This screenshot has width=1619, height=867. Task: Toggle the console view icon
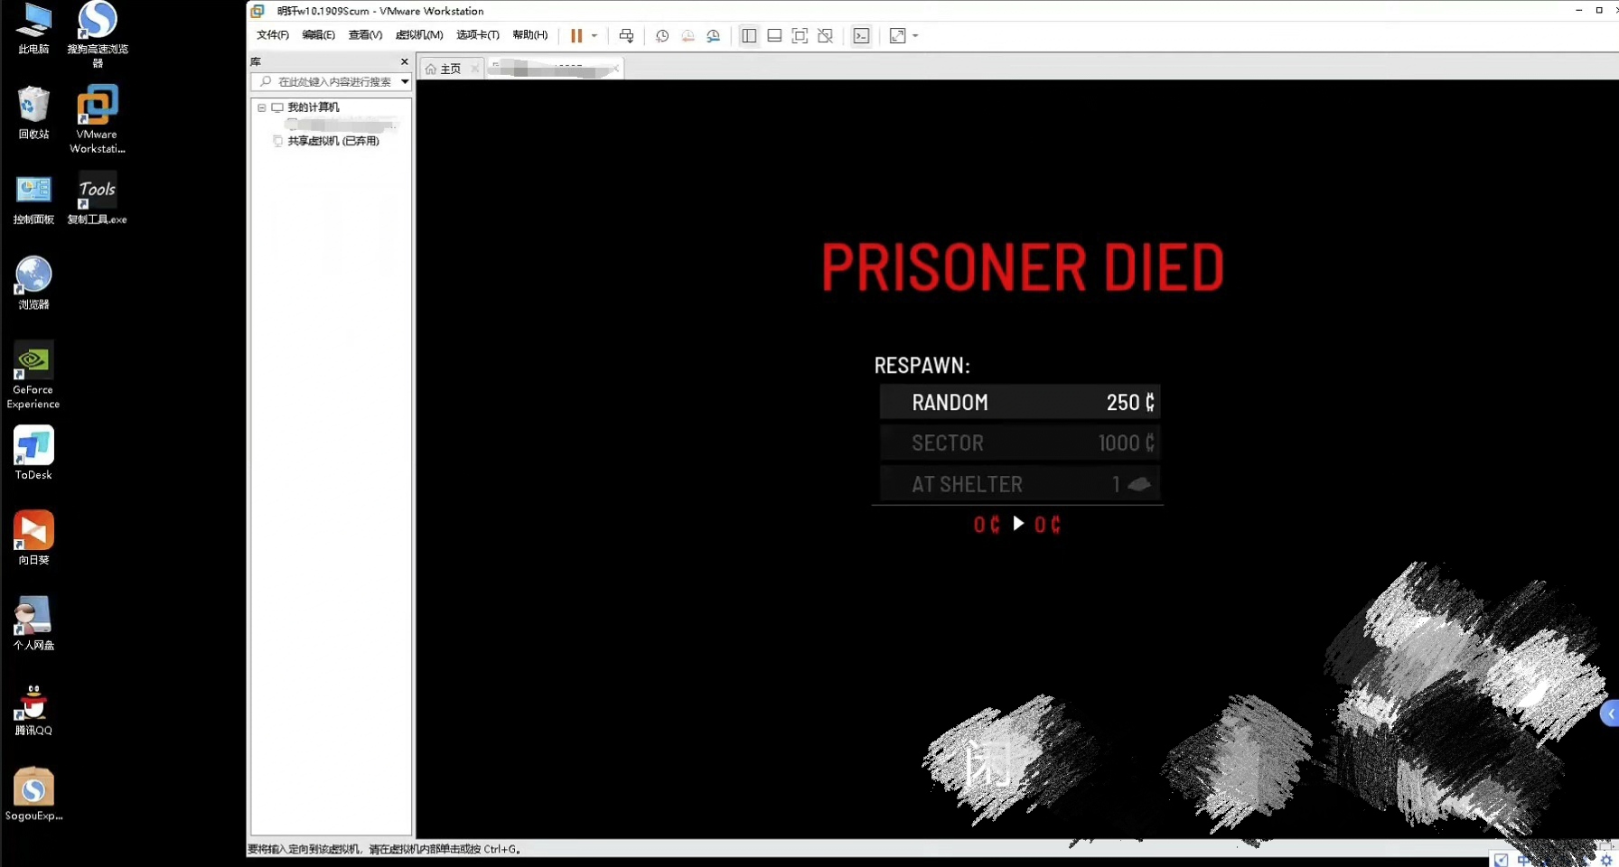(x=861, y=36)
